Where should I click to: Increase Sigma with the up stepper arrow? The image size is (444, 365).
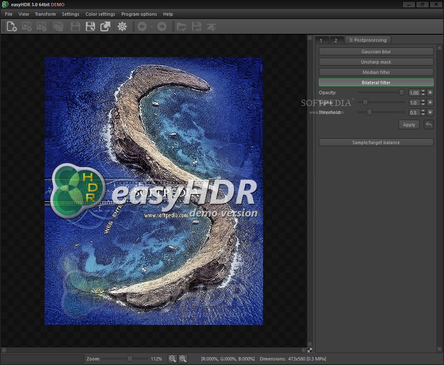[x=423, y=101]
